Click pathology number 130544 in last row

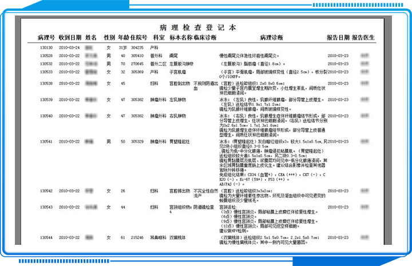46,237
